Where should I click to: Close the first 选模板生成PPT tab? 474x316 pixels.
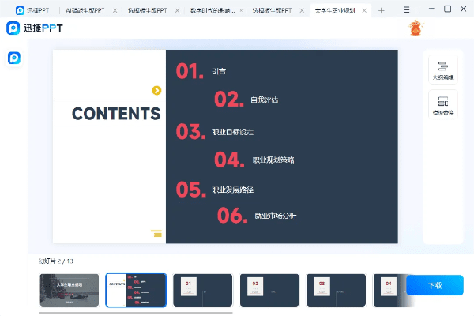177,10
